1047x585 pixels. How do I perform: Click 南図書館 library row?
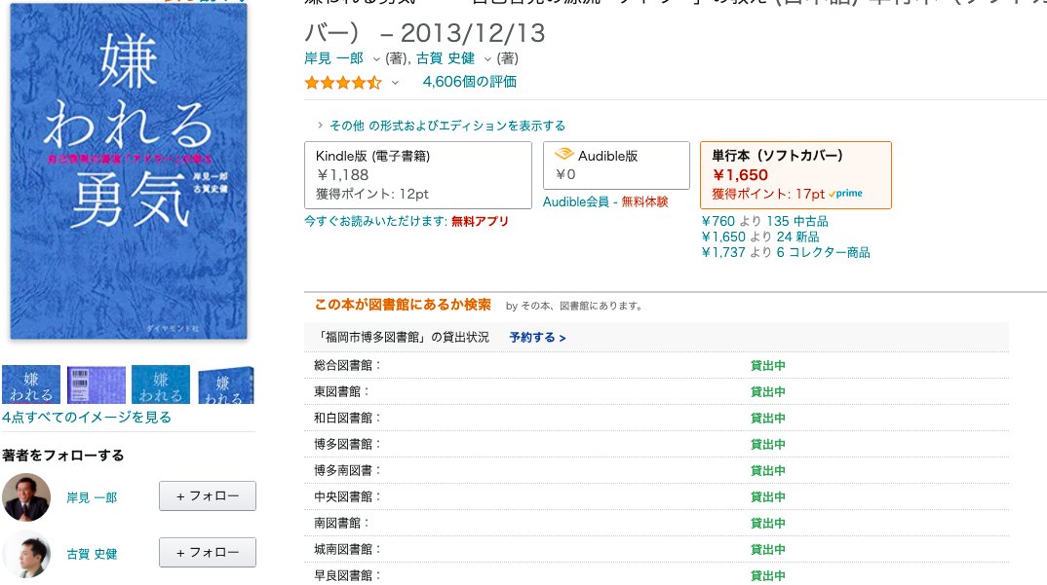[656, 523]
